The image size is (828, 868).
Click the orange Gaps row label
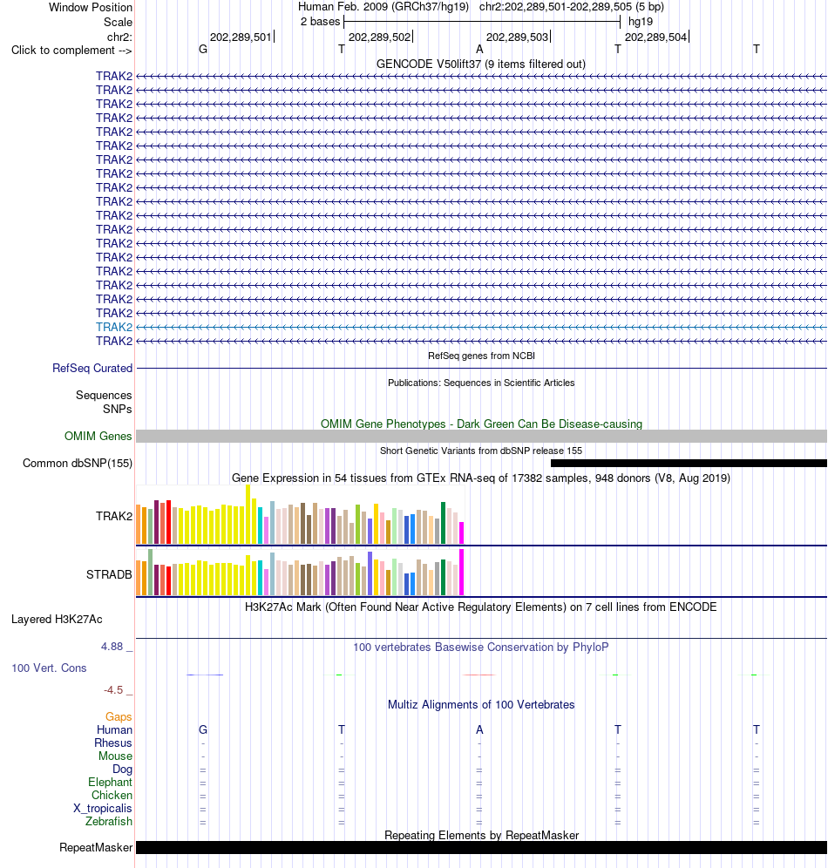(119, 717)
